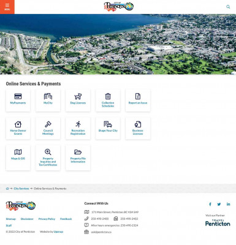Click the Shape Your City icon
The image size is (236, 245).
(108, 124)
